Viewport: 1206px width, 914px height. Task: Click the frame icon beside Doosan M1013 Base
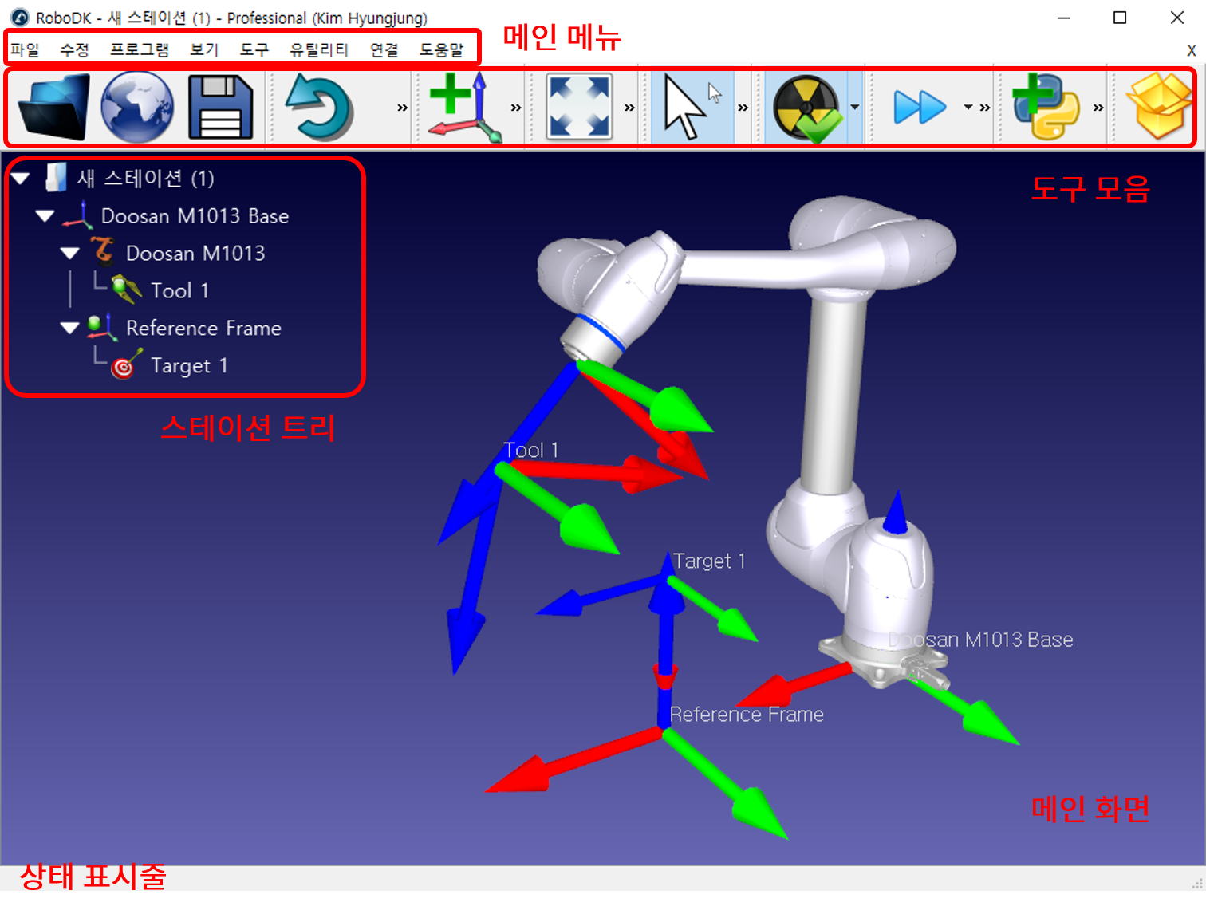point(78,215)
